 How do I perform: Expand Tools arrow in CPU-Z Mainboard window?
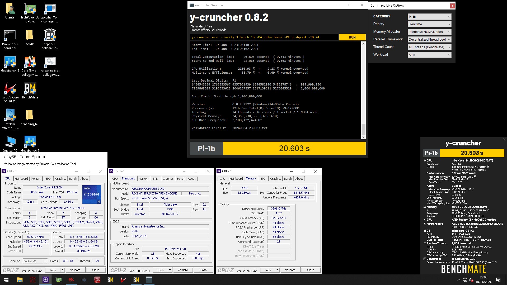pyautogui.click(x=170, y=270)
